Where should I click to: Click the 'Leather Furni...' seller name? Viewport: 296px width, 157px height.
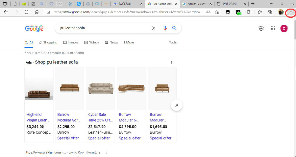[100, 132]
